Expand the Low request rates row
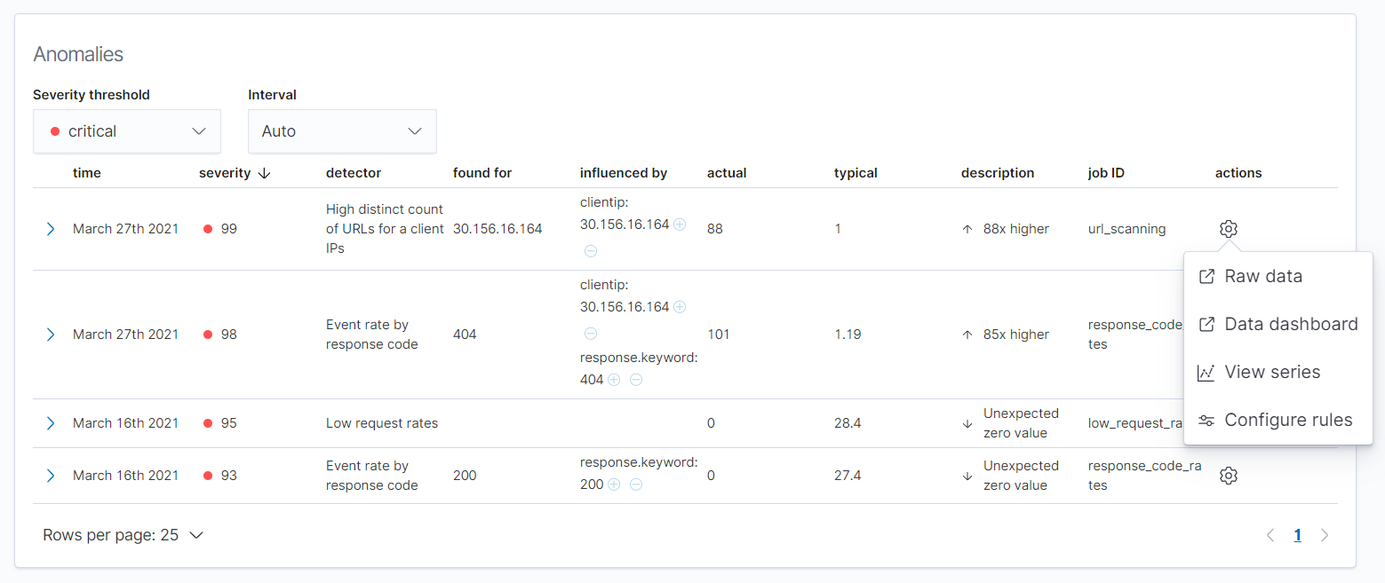This screenshot has width=1385, height=583. pyautogui.click(x=51, y=423)
